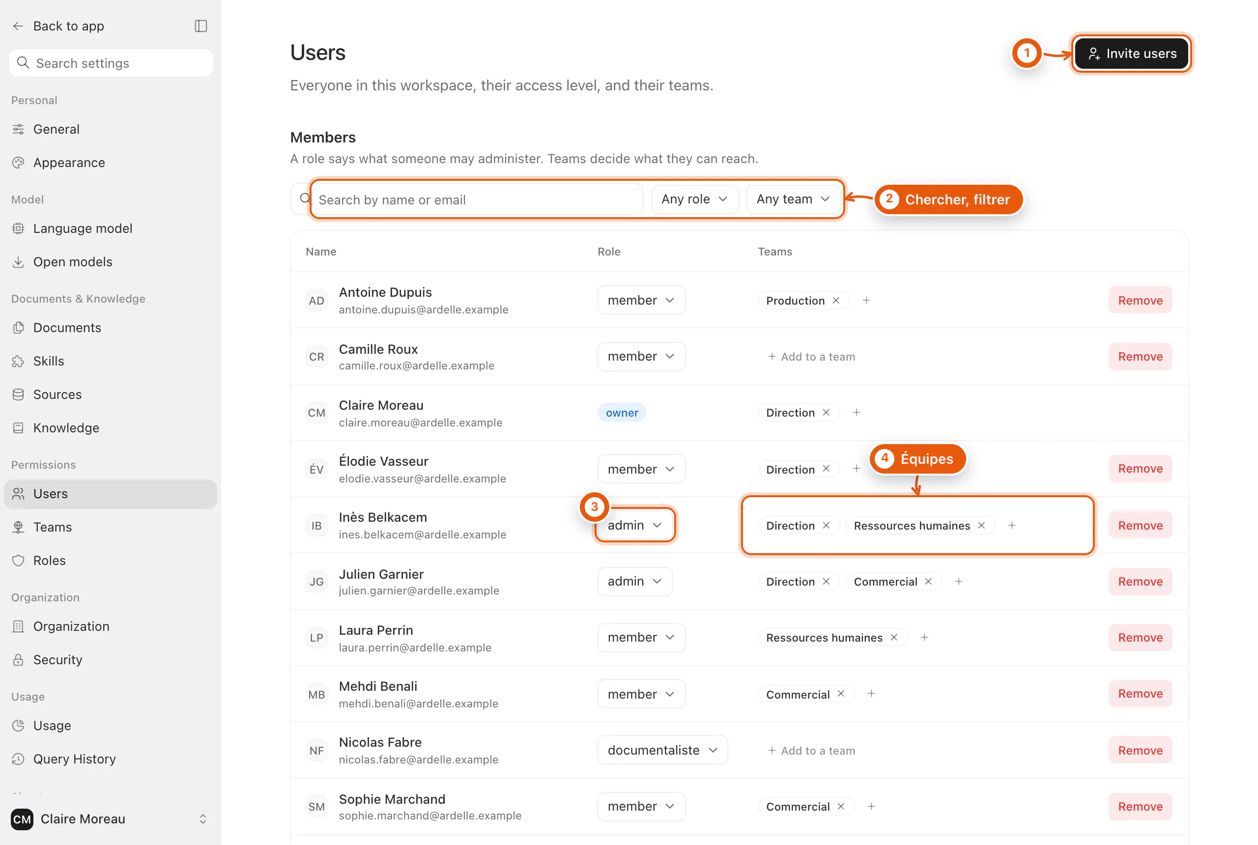Screen dimensions: 1258x845
Task: Go back to app arrow
Action: pos(18,26)
